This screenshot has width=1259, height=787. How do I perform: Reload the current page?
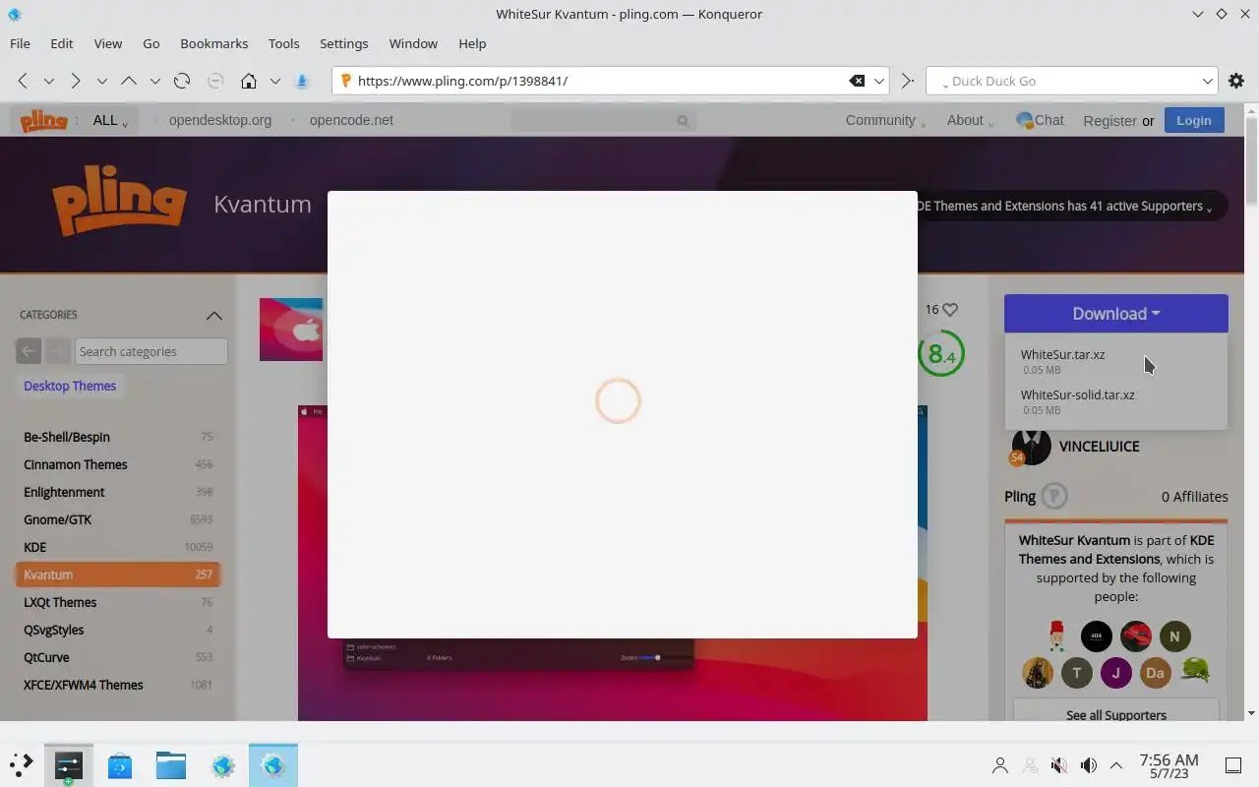[182, 81]
